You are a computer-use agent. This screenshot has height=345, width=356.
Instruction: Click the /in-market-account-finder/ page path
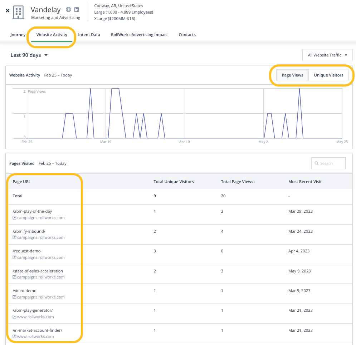[38, 330]
